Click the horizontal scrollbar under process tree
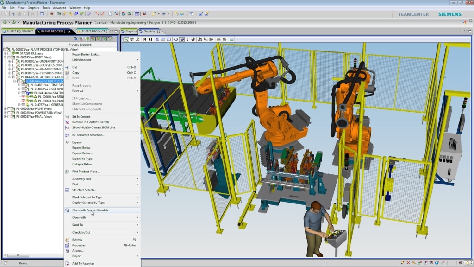Viewport: 474px width, 267px height. tap(18, 255)
